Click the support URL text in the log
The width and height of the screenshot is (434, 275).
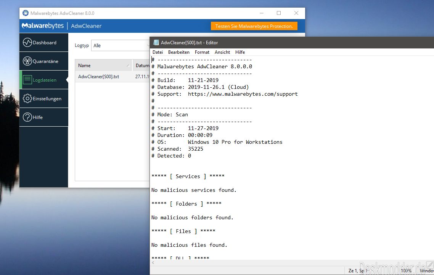[x=243, y=94]
